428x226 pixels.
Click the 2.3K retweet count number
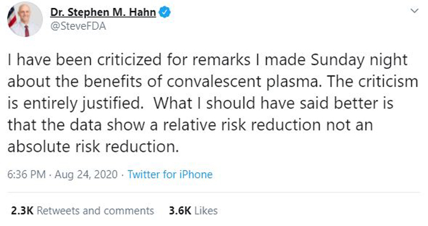point(22,211)
